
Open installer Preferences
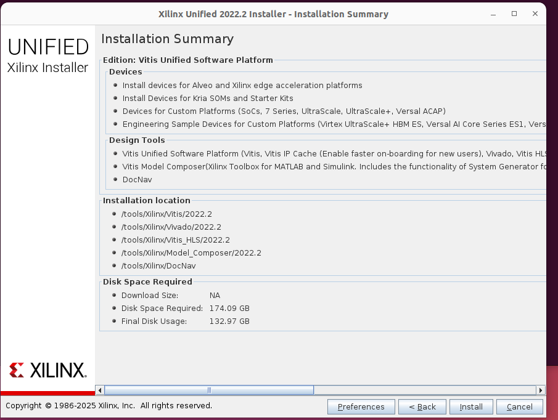tap(361, 406)
